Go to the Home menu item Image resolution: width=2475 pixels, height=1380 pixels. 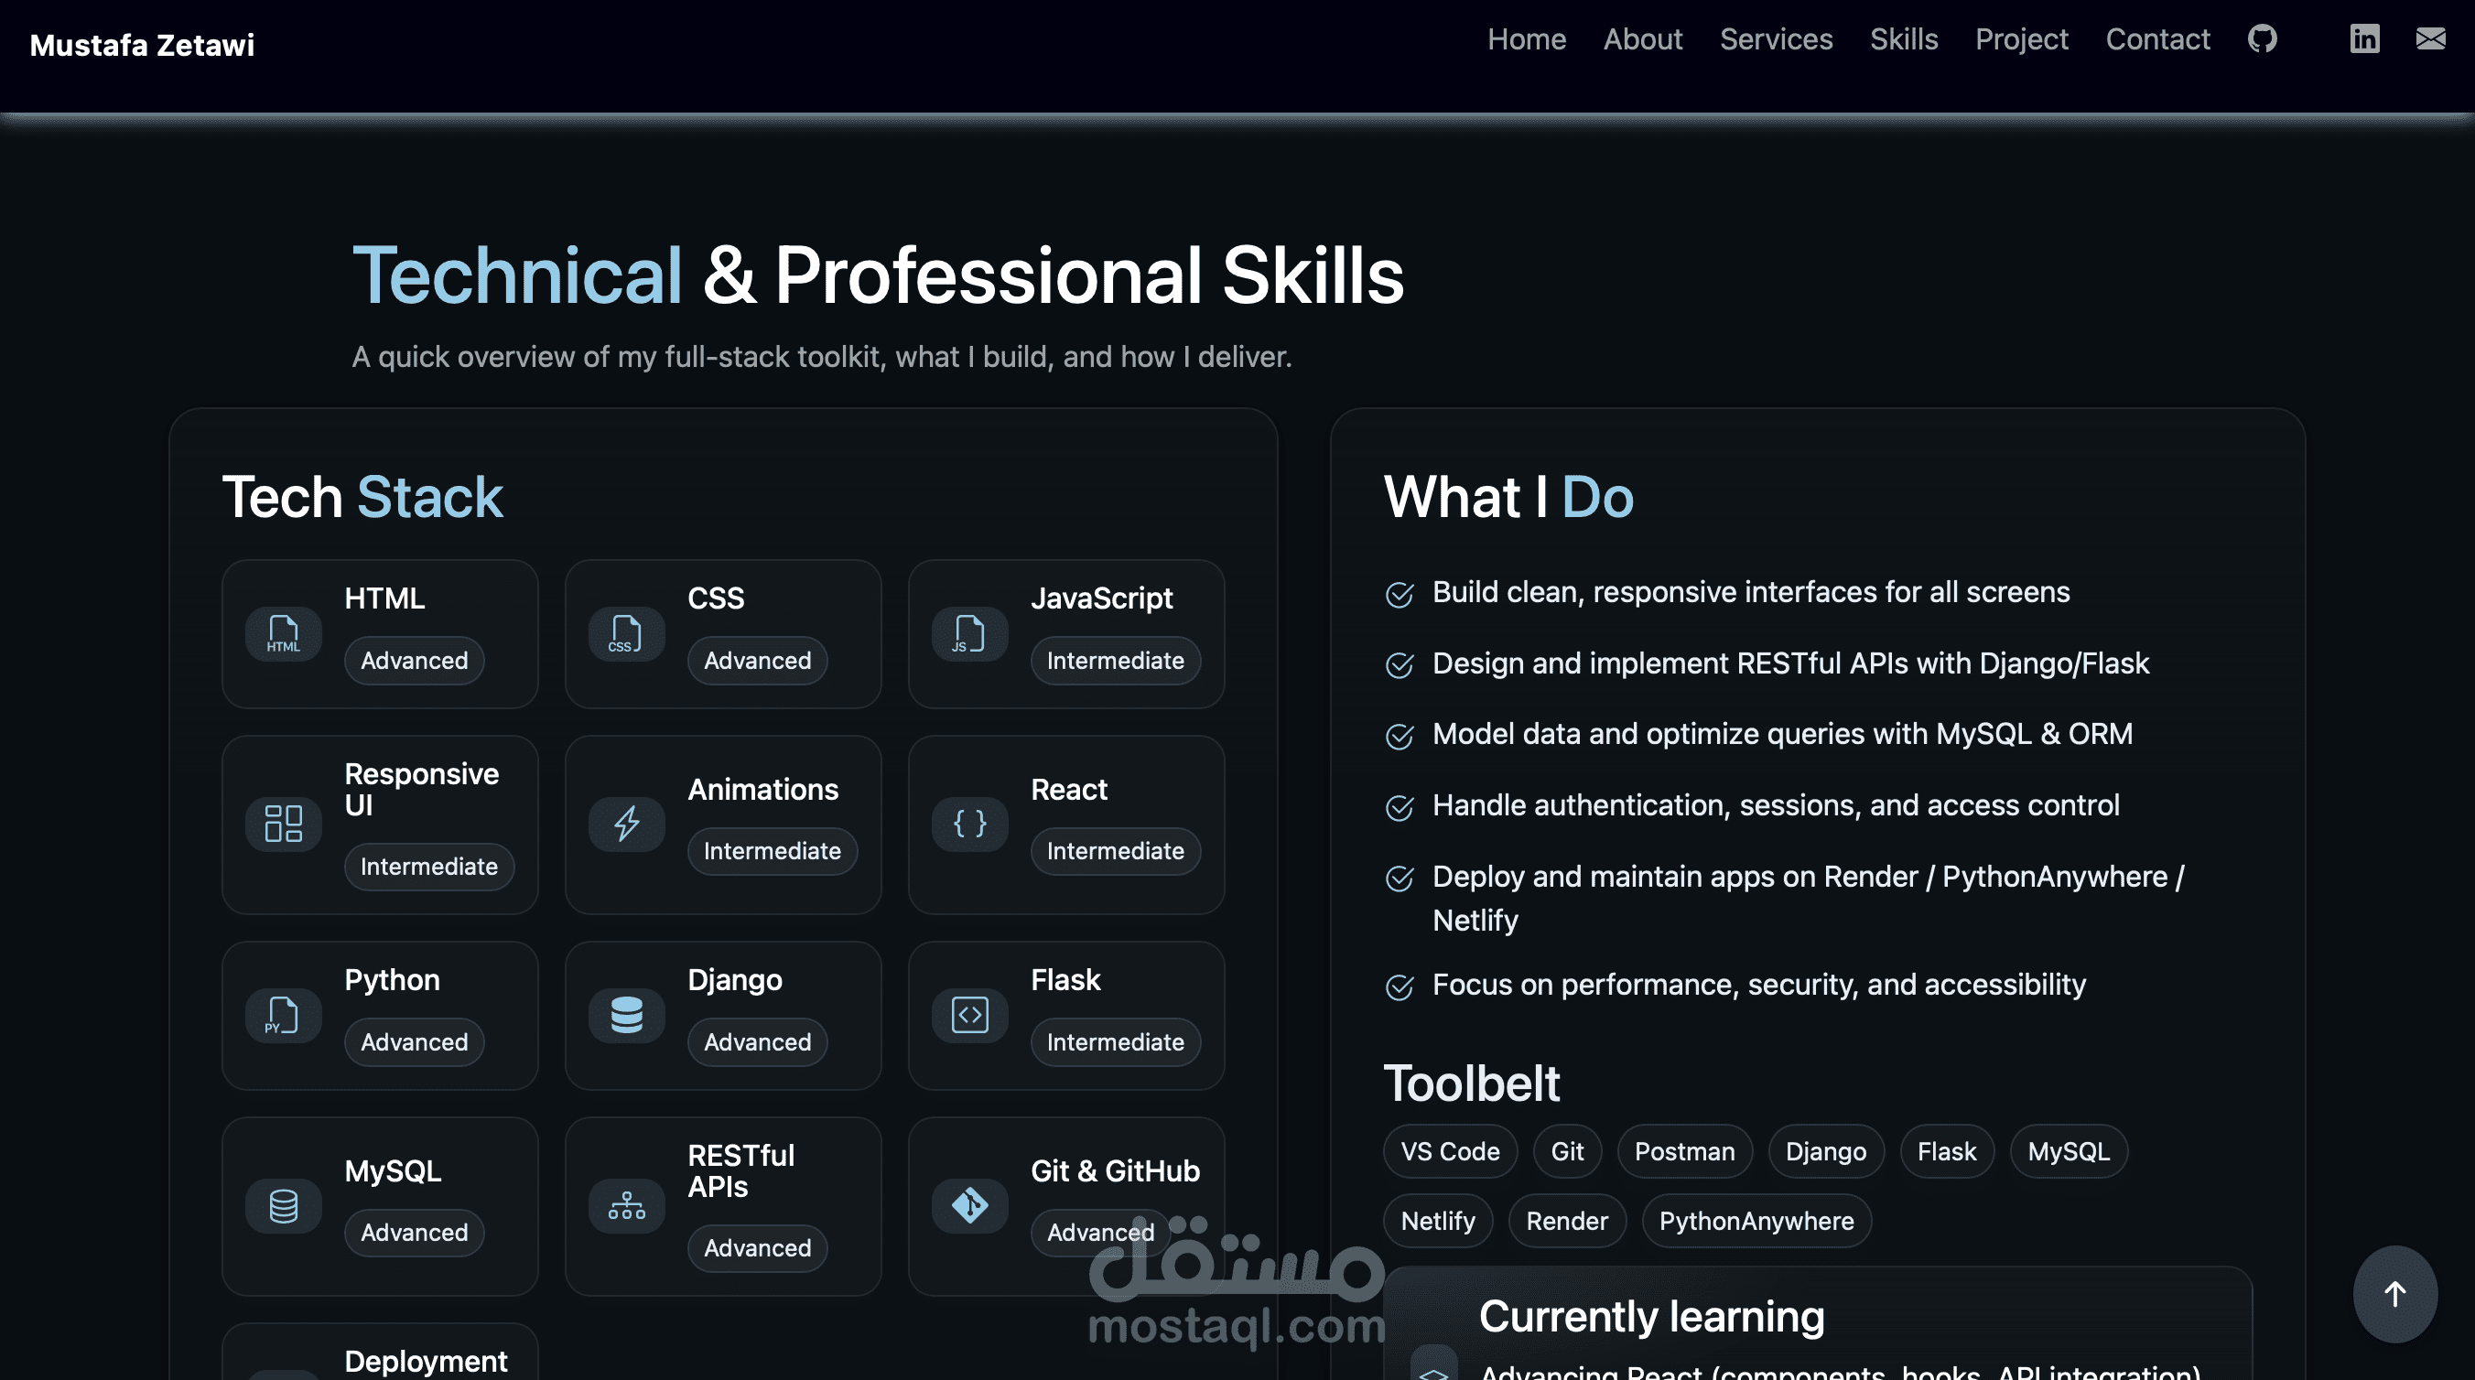coord(1527,39)
